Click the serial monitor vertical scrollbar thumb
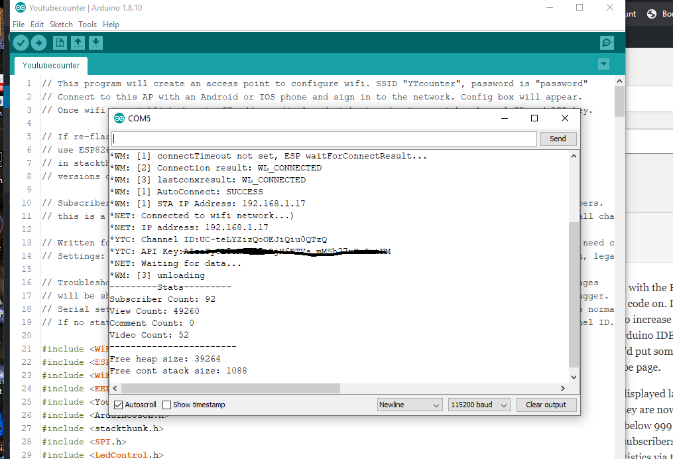Screen dimensions: 673x459 pos(574,294)
